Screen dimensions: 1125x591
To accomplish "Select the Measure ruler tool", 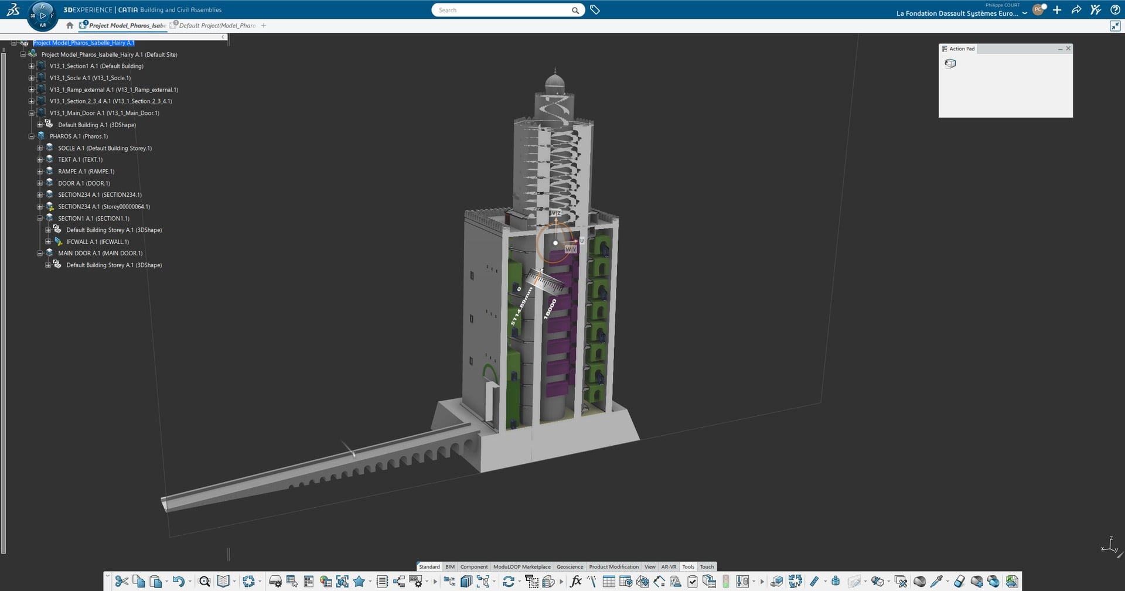I will [814, 581].
